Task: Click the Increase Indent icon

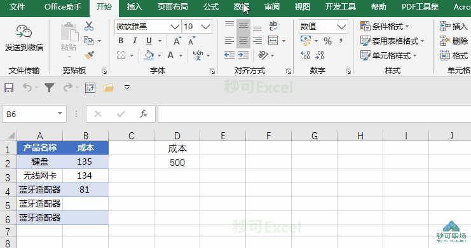Action: click(x=243, y=55)
